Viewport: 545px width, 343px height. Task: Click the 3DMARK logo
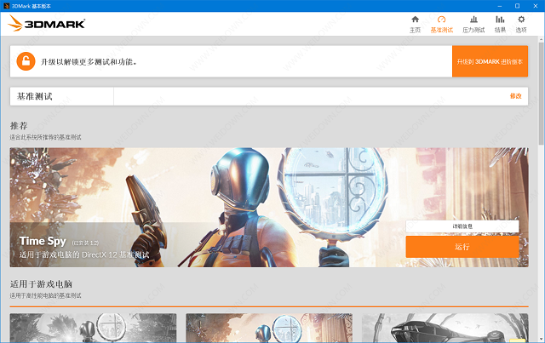pyautogui.click(x=47, y=23)
